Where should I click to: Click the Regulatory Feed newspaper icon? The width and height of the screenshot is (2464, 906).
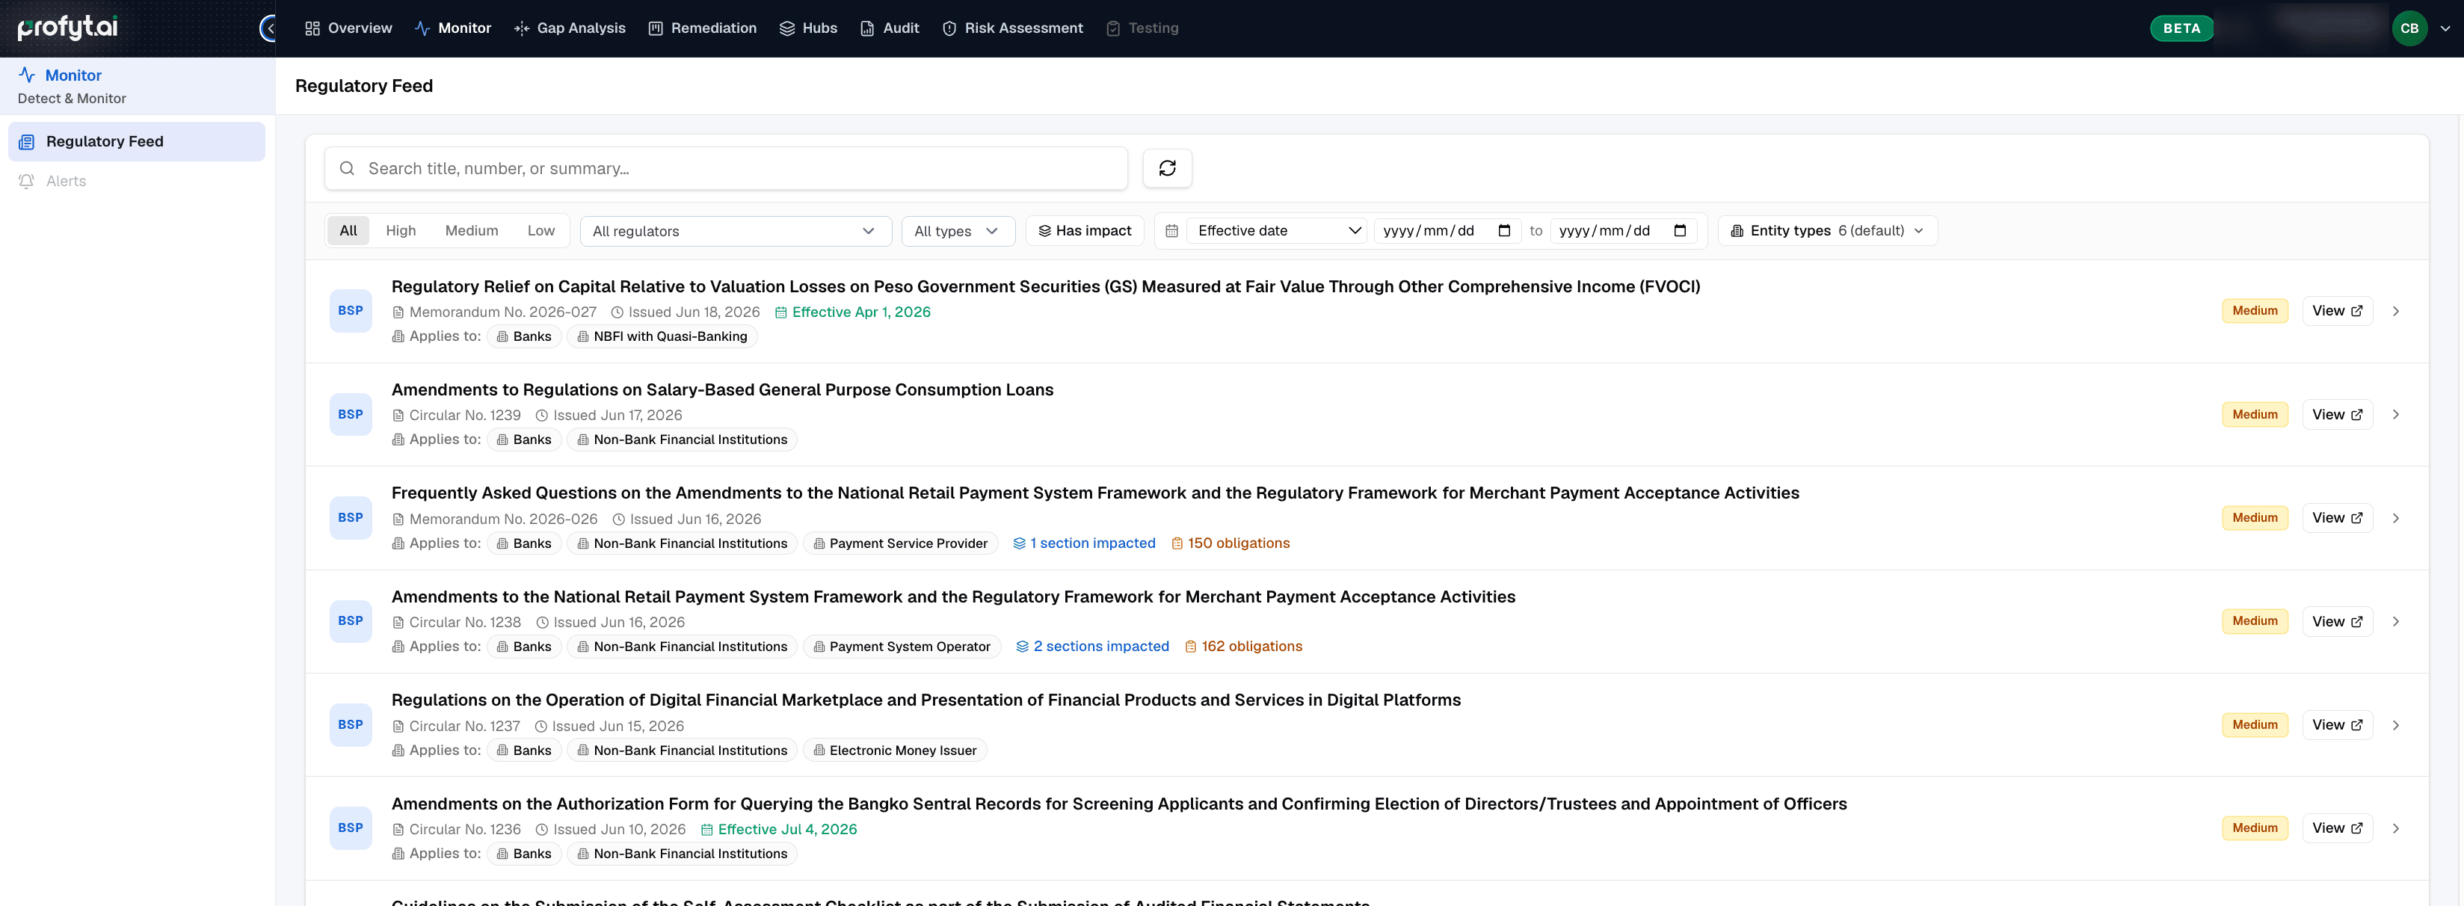[x=27, y=141]
